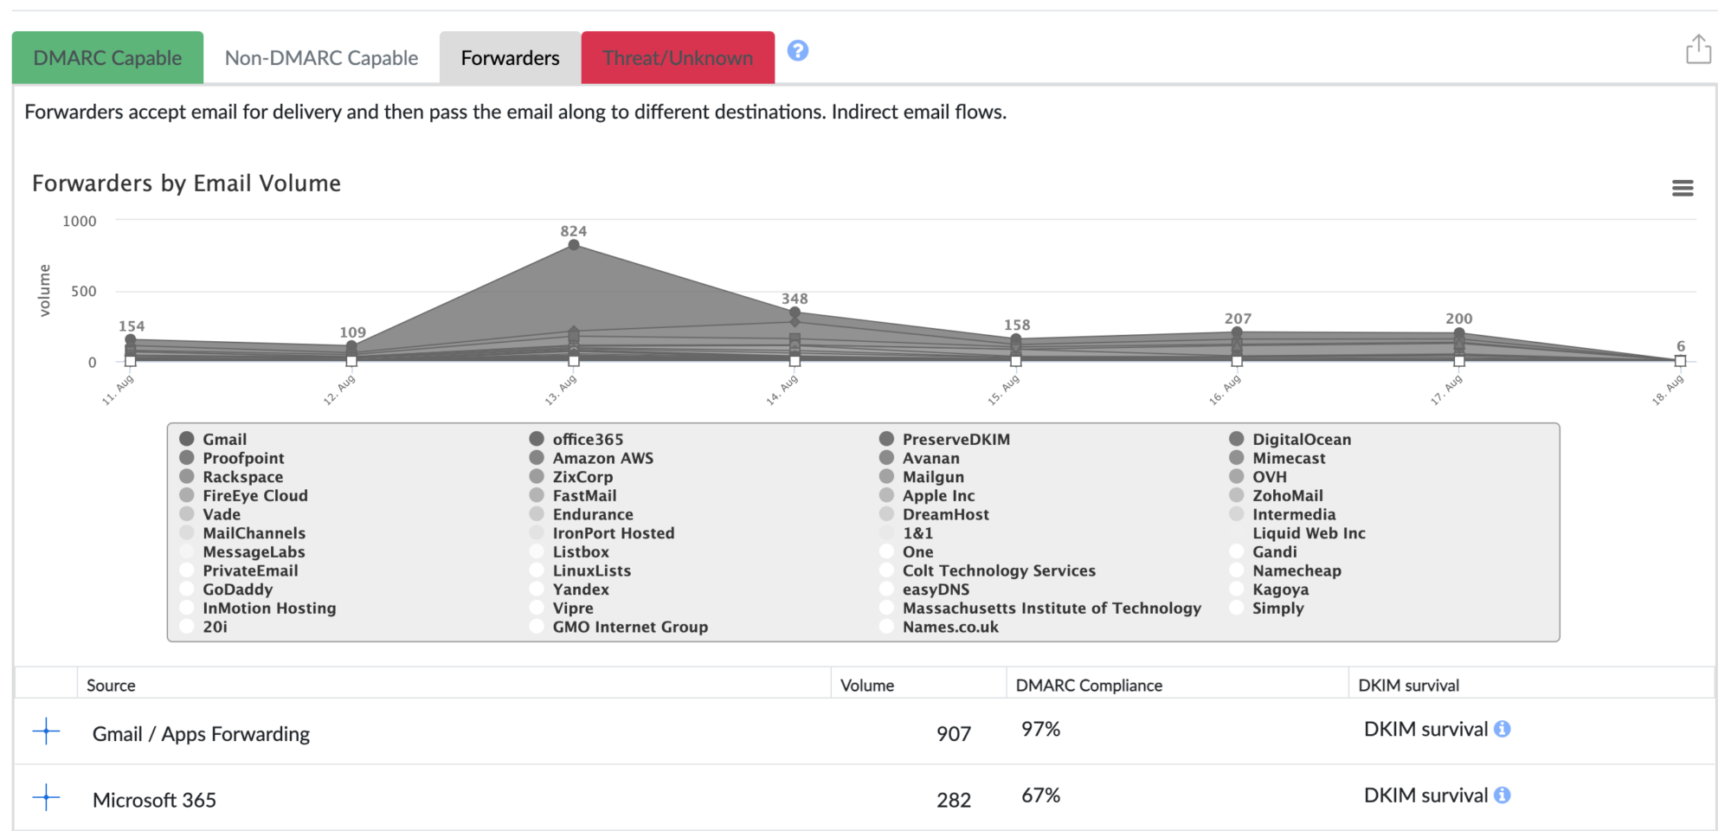Viewport: 1731px width, 831px height.
Task: Click the Vade legend color marker
Action: 186,514
